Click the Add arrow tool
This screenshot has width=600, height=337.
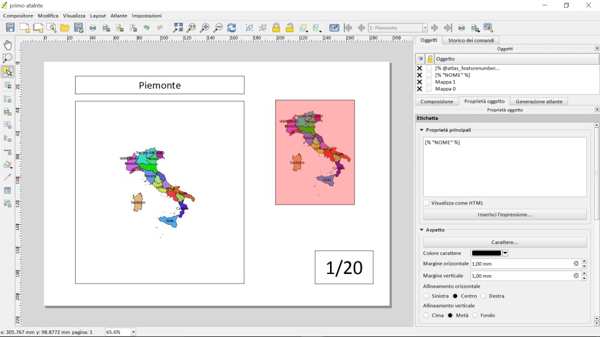[x=7, y=177]
